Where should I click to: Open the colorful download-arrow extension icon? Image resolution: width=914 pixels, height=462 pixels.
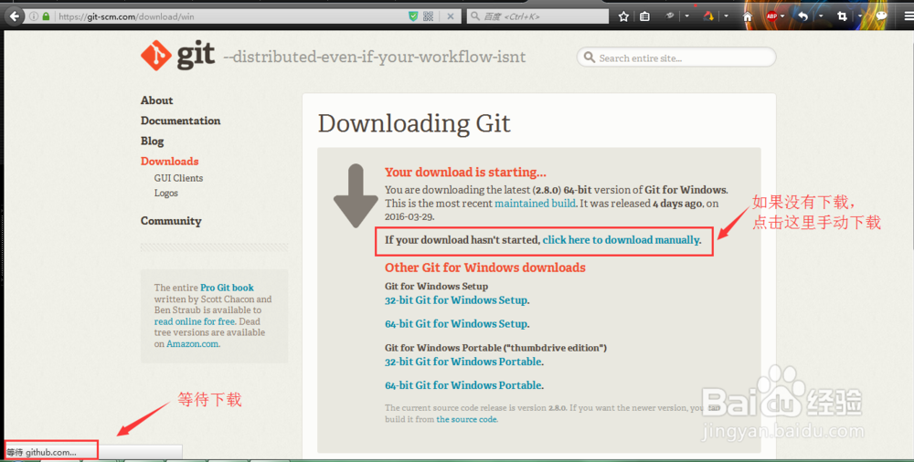pos(709,16)
